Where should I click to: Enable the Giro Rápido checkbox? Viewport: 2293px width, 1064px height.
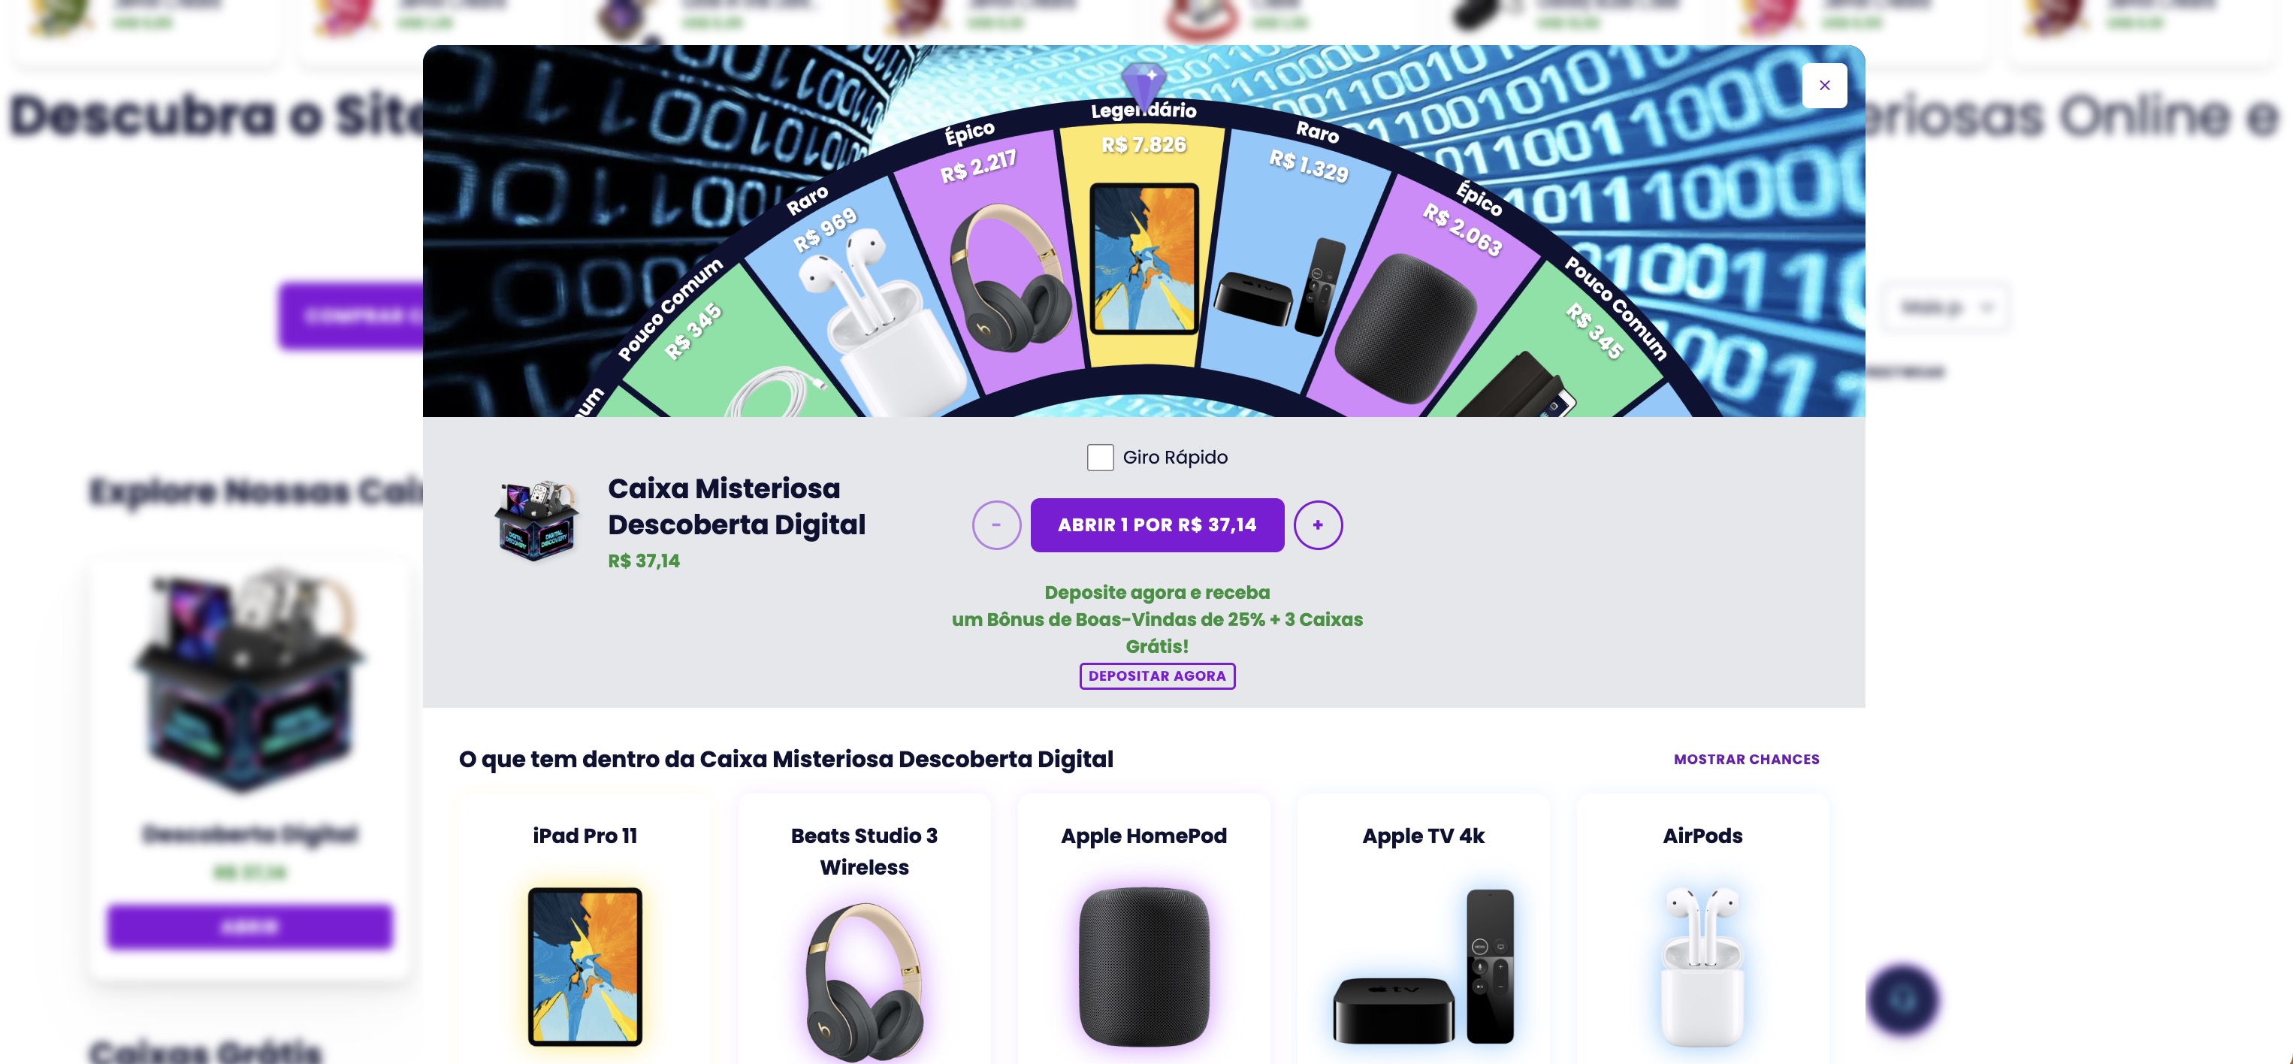1099,458
